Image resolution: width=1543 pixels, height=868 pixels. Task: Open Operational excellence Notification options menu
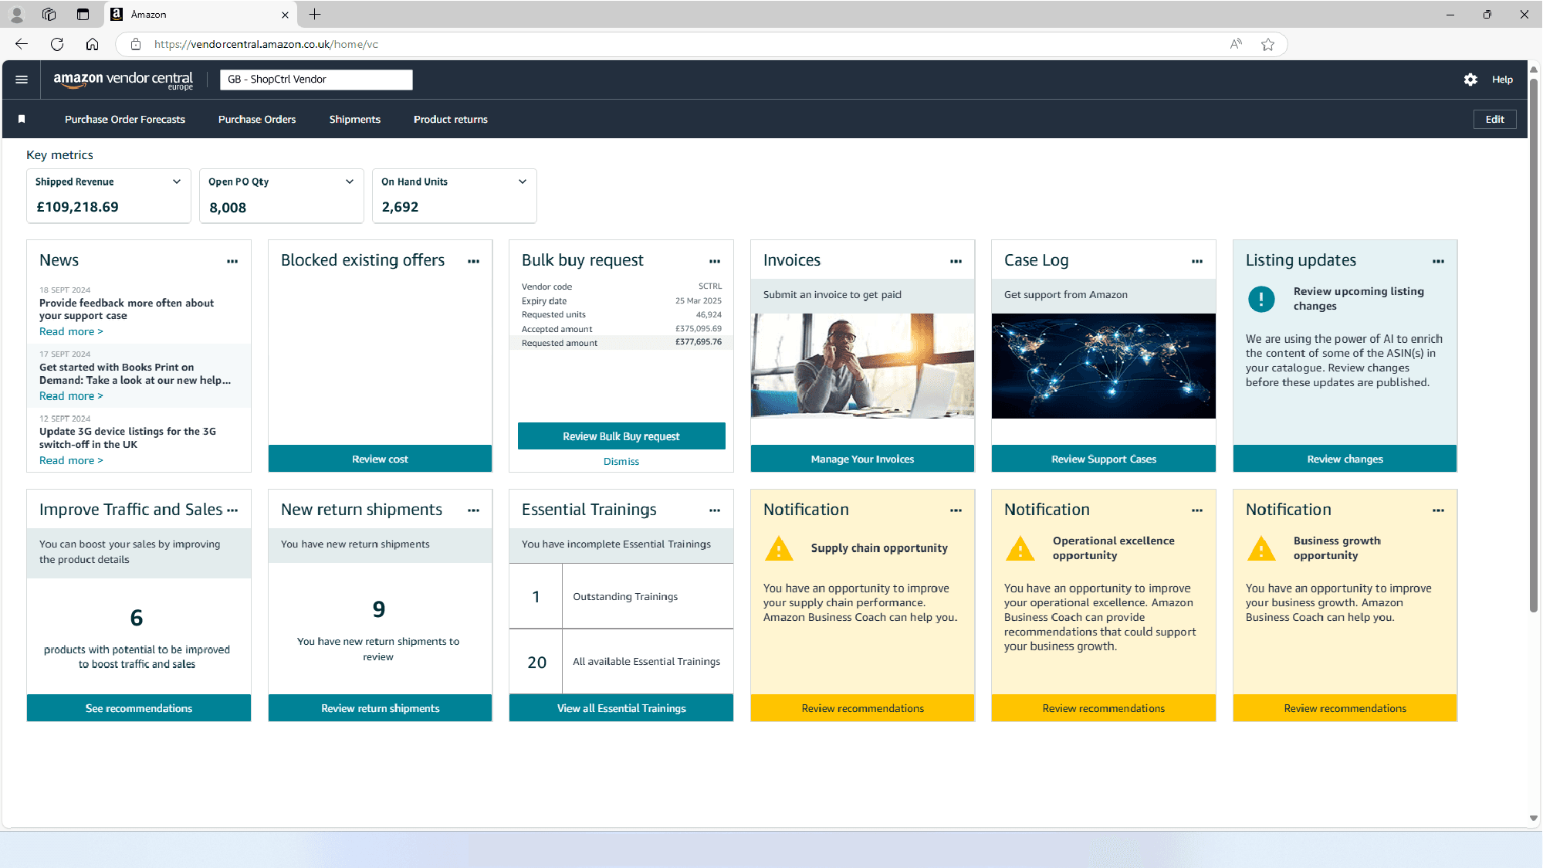(1197, 510)
